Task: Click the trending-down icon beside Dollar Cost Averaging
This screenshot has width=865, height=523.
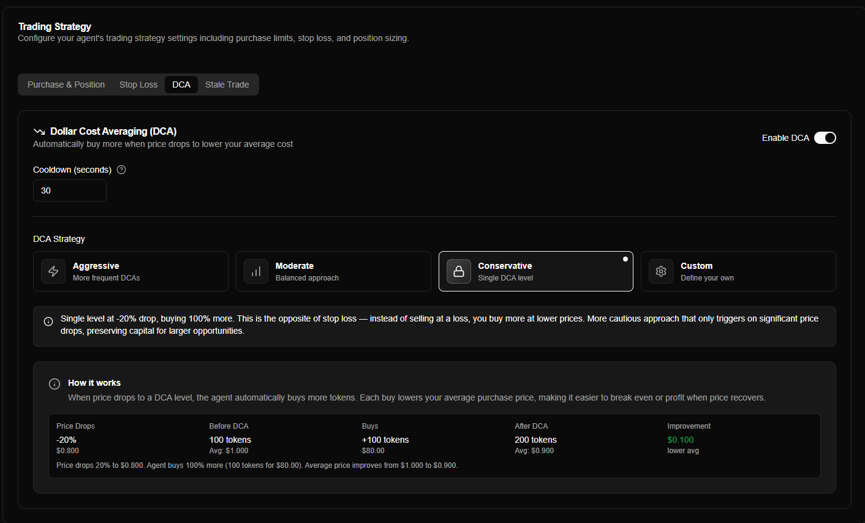Action: tap(39, 132)
